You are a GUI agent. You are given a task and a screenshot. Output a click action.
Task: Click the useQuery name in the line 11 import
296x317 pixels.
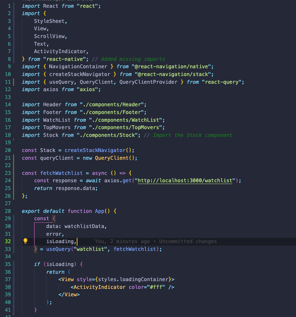[x=62, y=82]
